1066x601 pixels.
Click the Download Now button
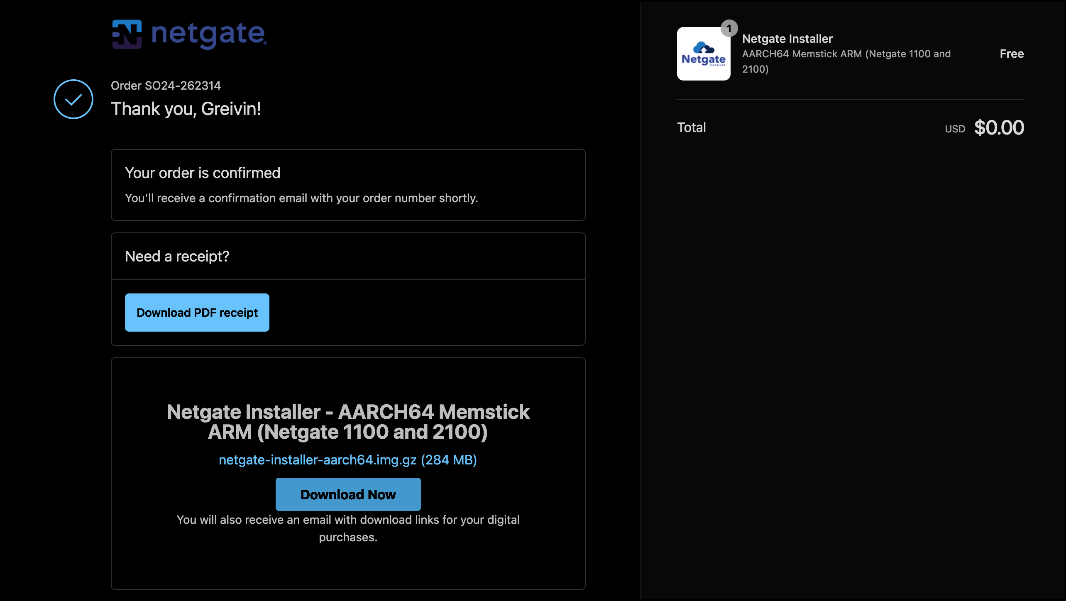[348, 494]
